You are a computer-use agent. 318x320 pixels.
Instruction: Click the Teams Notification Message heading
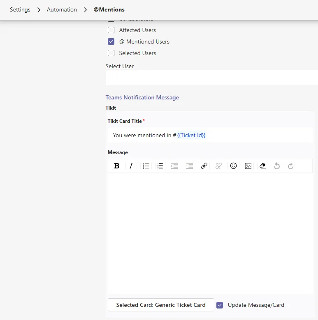point(142,97)
